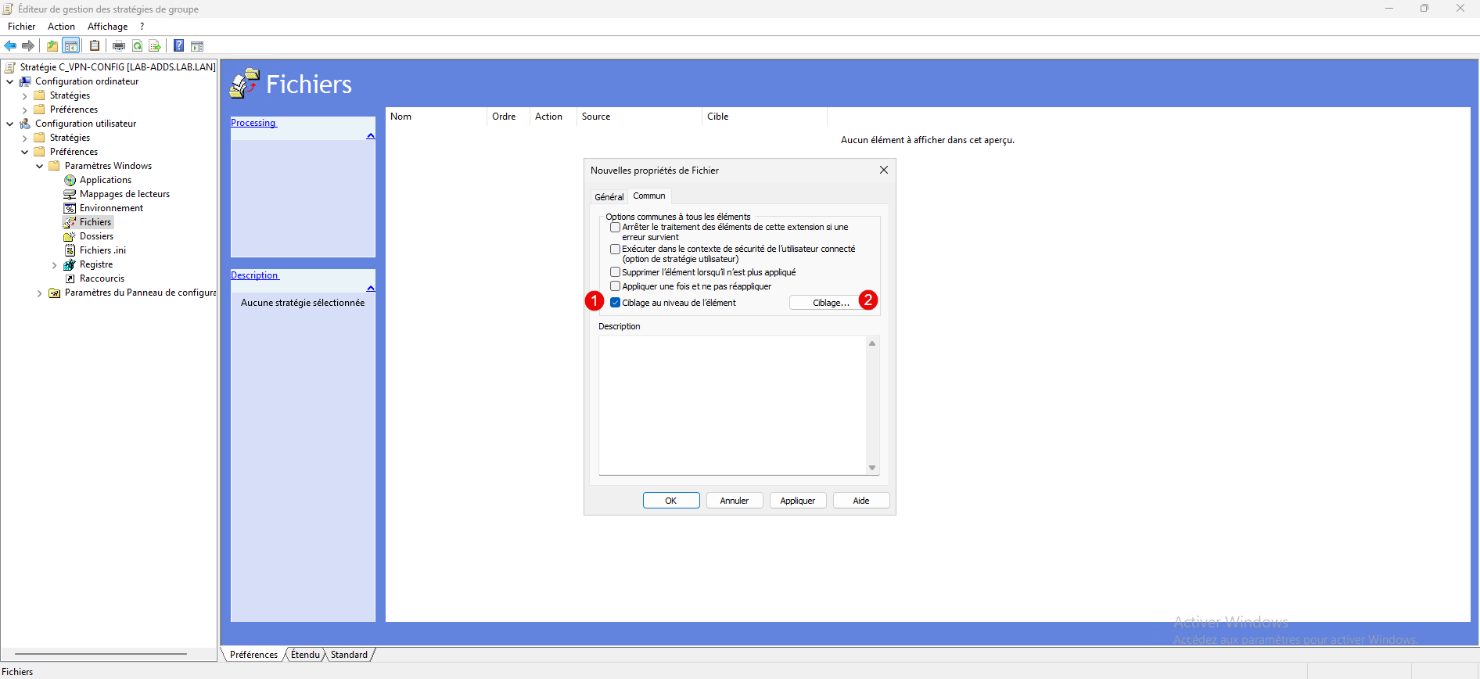Click the Ciblage... button
This screenshot has height=679, width=1480.
tap(830, 303)
